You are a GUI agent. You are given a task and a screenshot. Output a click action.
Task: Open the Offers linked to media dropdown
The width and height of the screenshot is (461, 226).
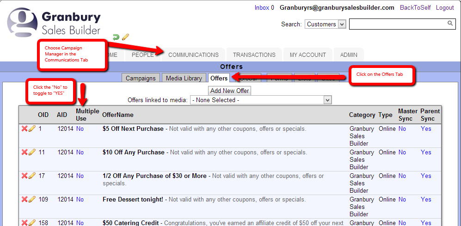(261, 100)
